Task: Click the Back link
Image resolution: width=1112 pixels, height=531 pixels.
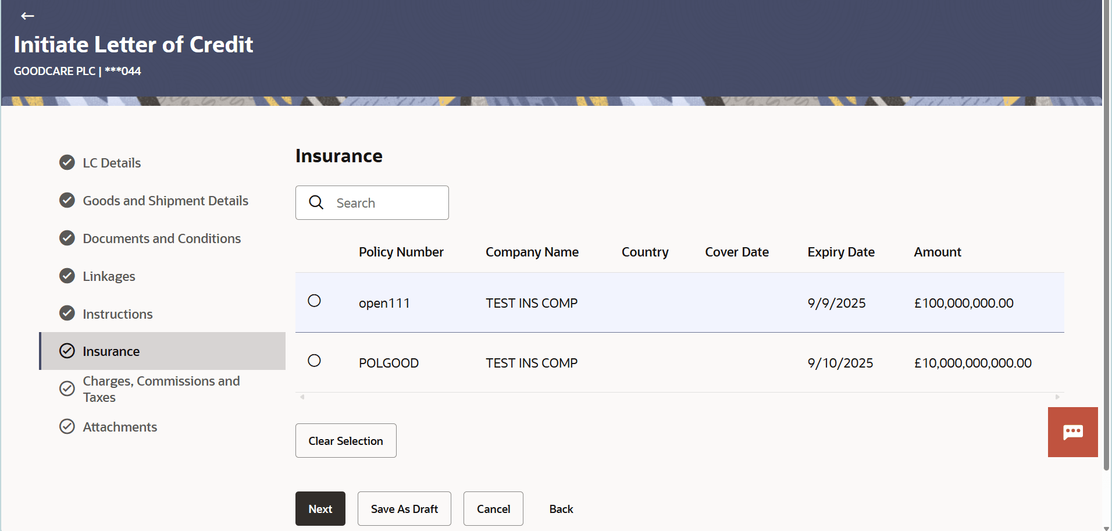Action: (561, 509)
